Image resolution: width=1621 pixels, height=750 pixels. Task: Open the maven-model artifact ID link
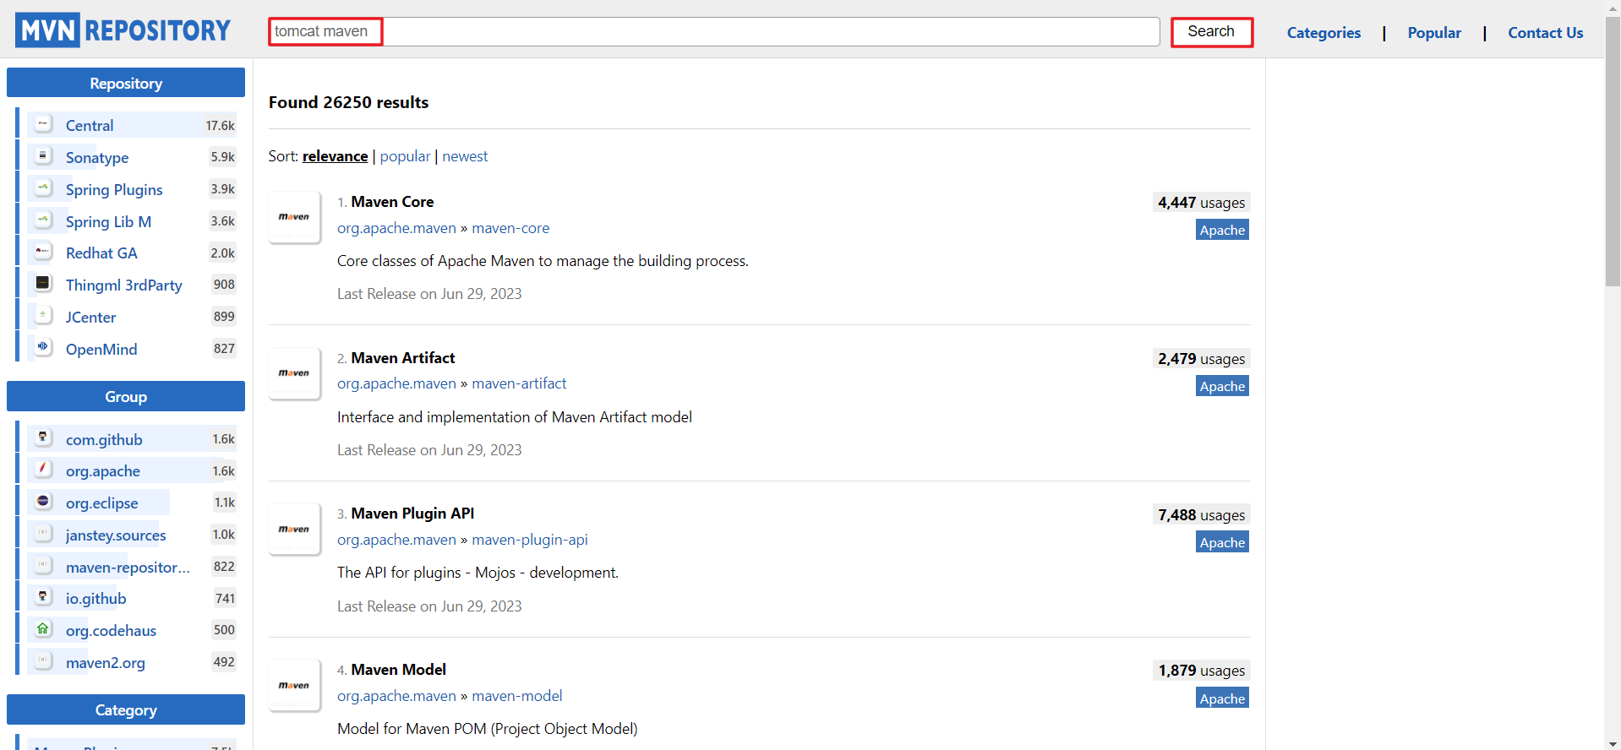517,696
